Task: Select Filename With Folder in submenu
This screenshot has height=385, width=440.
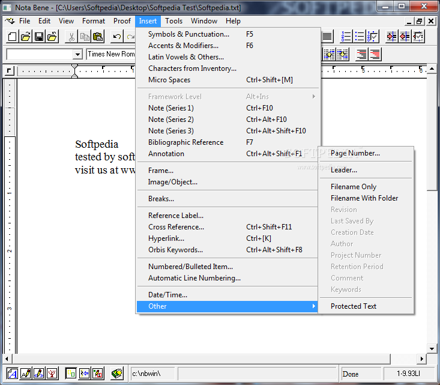Action: point(366,198)
